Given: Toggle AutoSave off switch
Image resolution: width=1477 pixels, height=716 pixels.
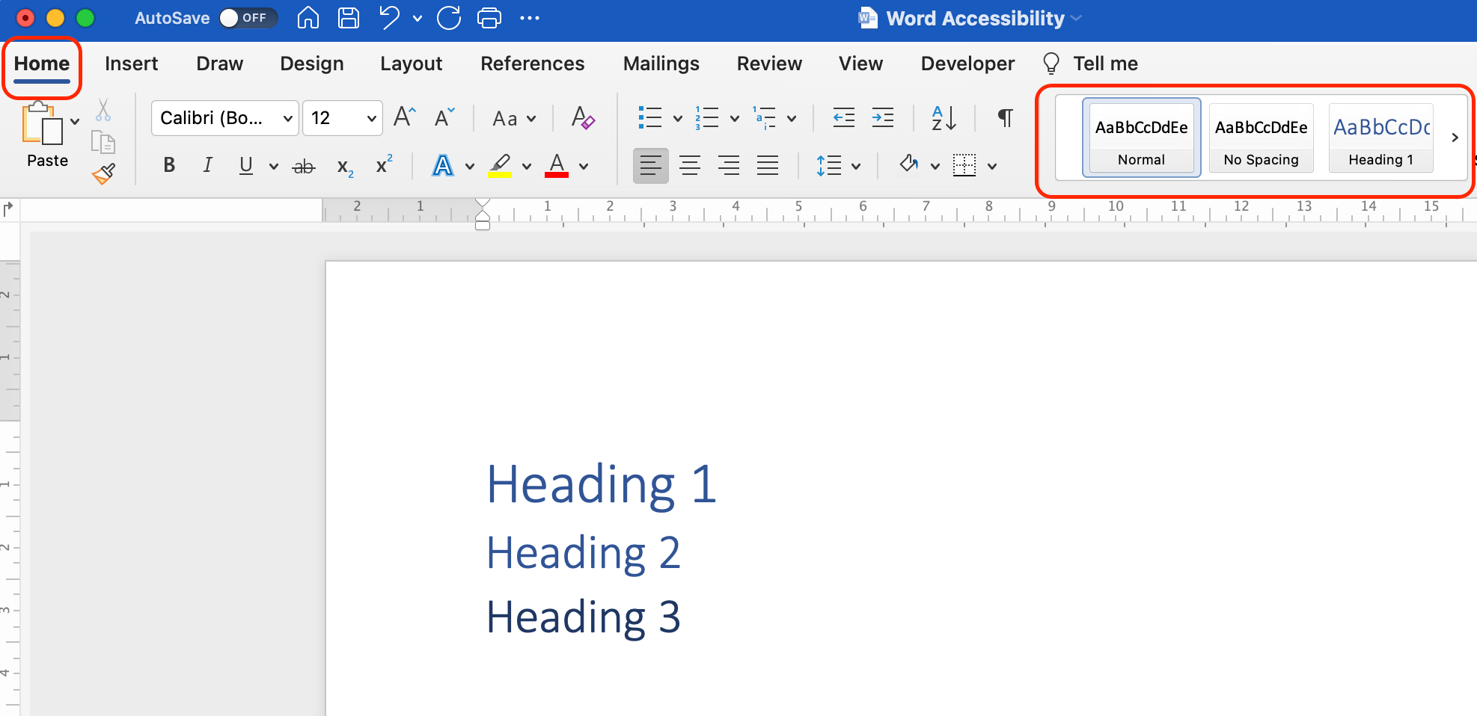Looking at the screenshot, I should (x=248, y=17).
